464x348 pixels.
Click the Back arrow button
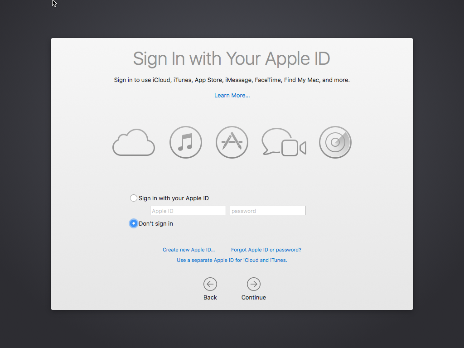210,284
